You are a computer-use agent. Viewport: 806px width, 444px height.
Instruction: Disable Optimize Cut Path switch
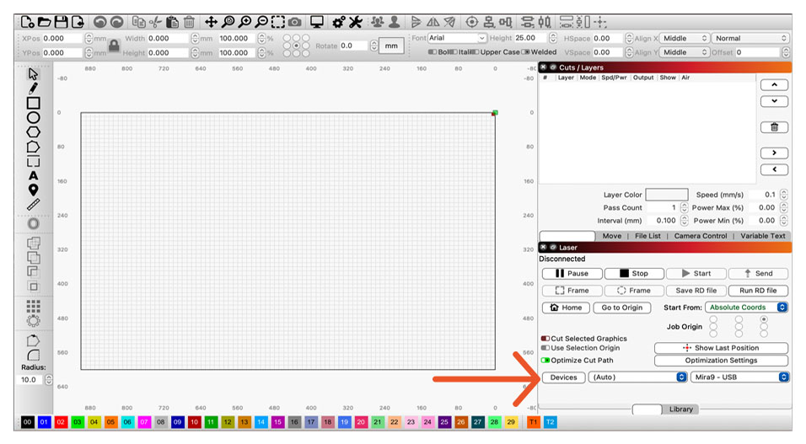pos(545,361)
